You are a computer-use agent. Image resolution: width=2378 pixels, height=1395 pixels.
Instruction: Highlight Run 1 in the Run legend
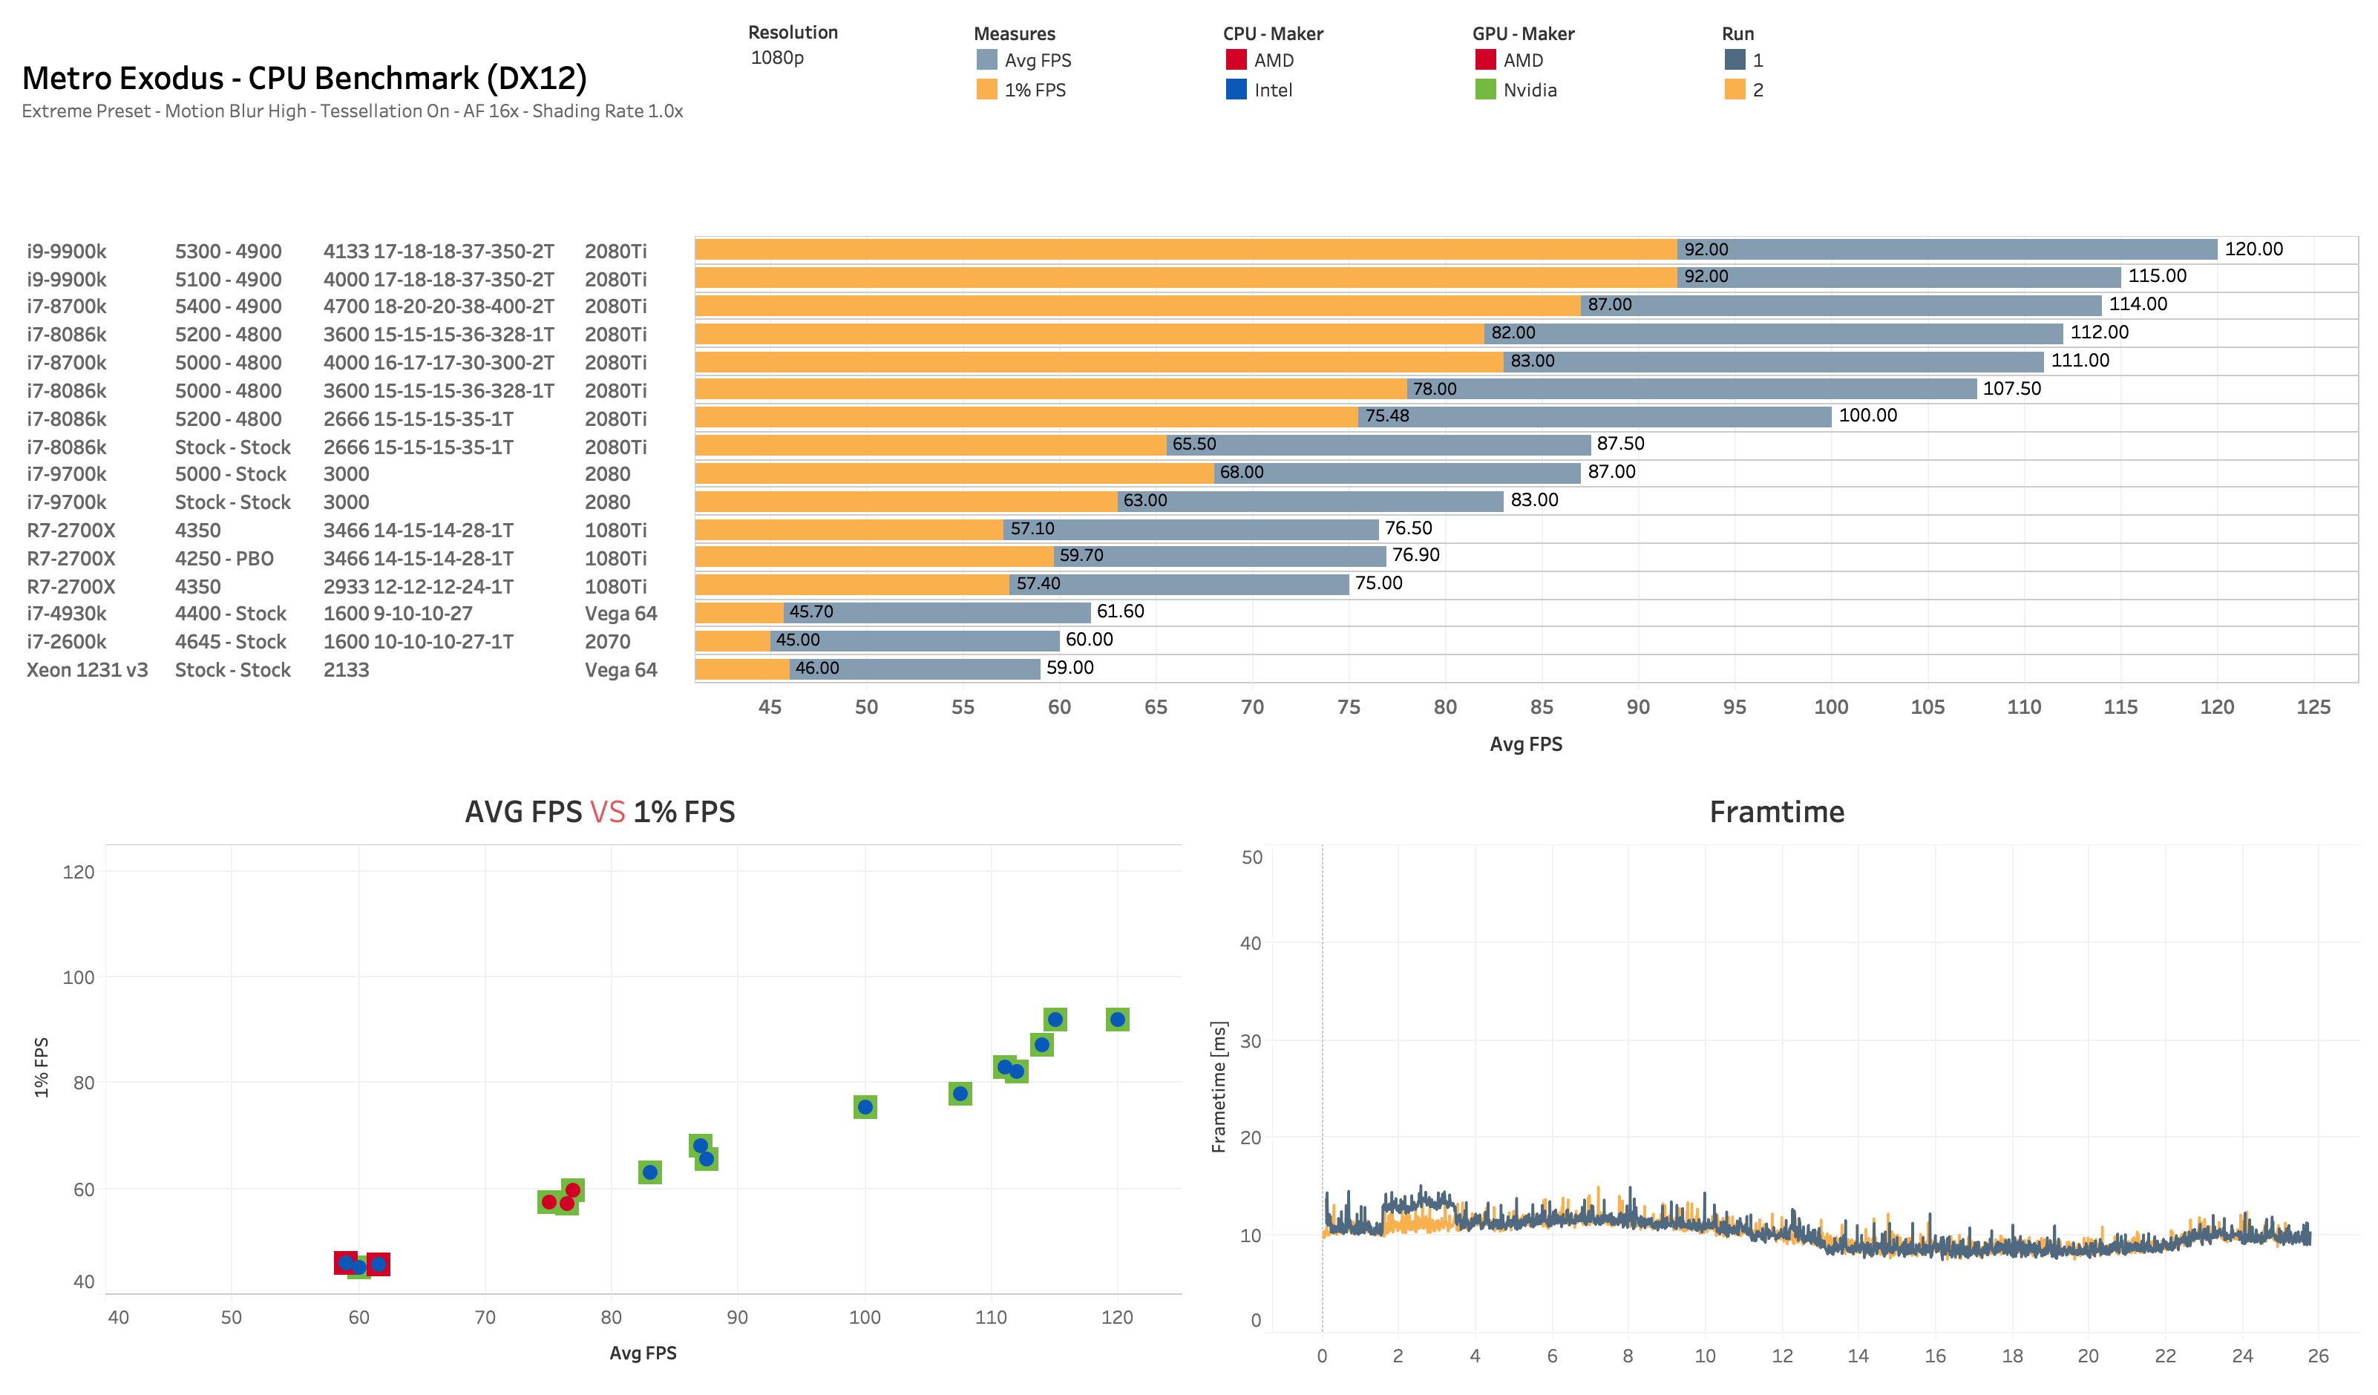tap(1735, 60)
